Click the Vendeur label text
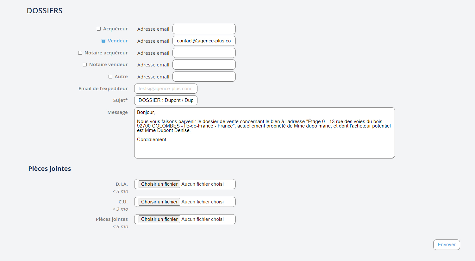Image resolution: width=475 pixels, height=261 pixels. point(118,41)
